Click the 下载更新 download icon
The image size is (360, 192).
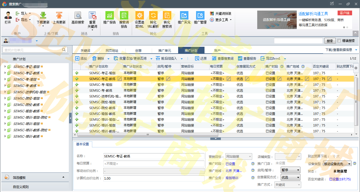(43, 16)
